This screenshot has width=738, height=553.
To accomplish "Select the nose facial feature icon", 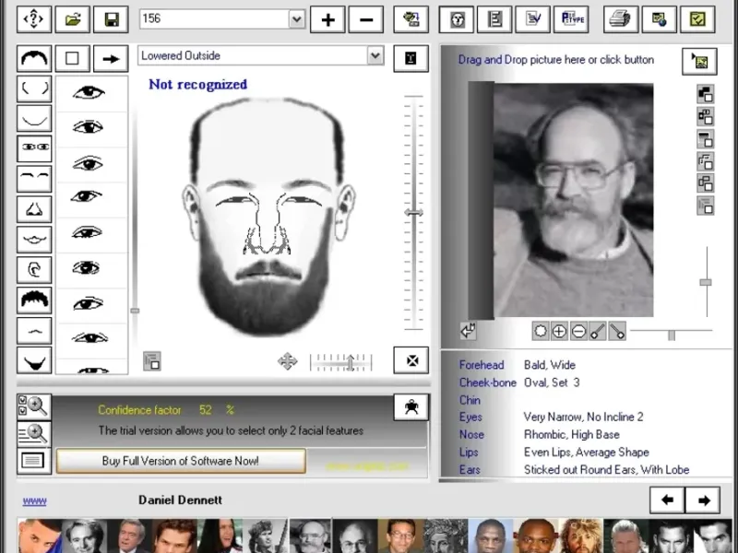I will (x=34, y=209).
